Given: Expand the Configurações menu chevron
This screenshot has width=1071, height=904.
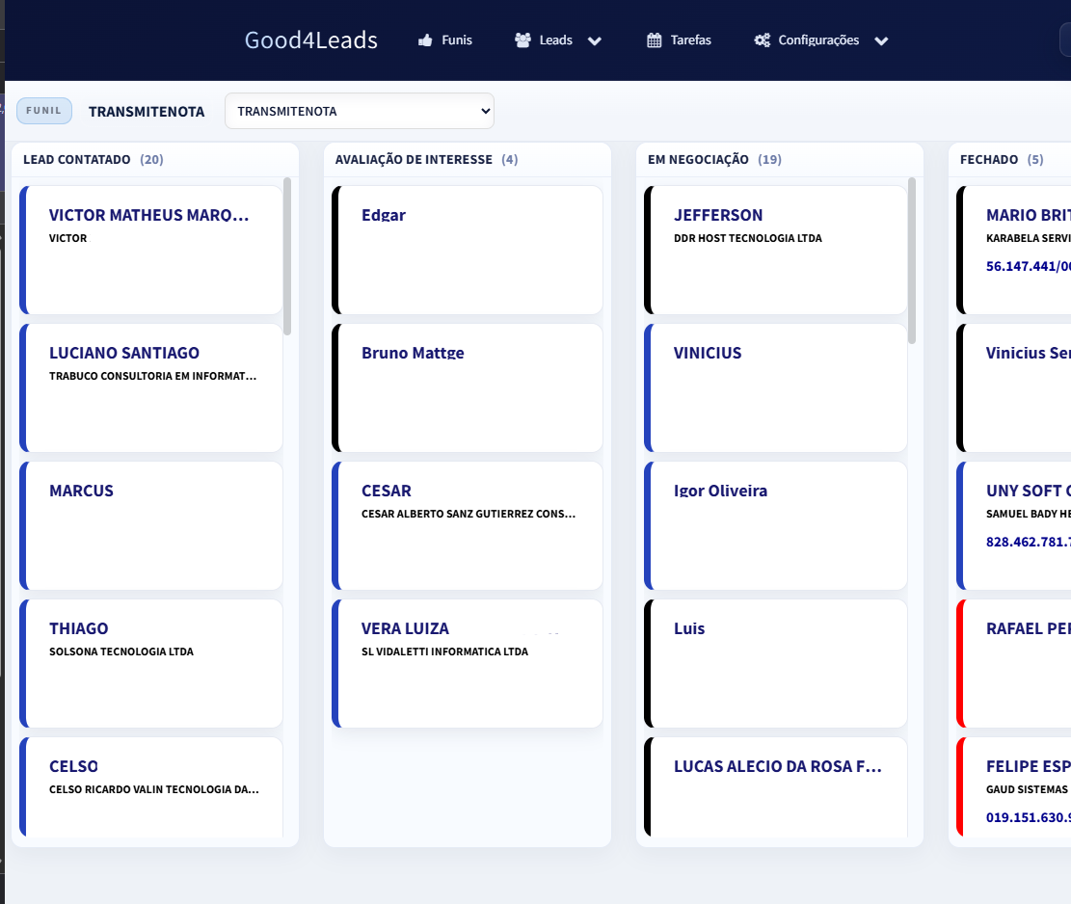Looking at the screenshot, I should pyautogui.click(x=881, y=41).
